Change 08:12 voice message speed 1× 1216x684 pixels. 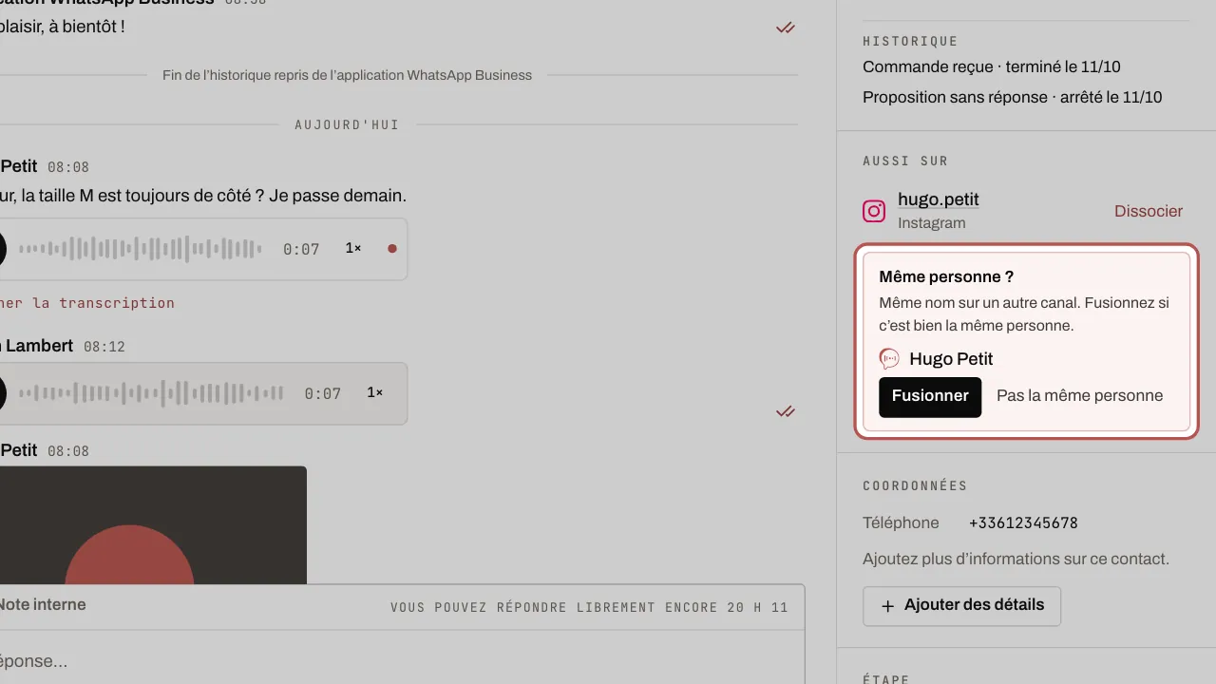click(x=375, y=392)
